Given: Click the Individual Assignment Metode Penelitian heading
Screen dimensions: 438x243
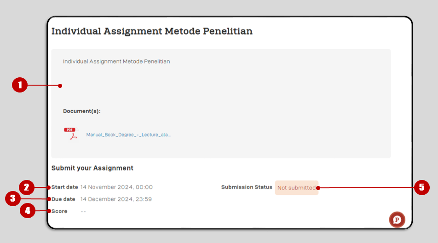Looking at the screenshot, I should coord(152,31).
